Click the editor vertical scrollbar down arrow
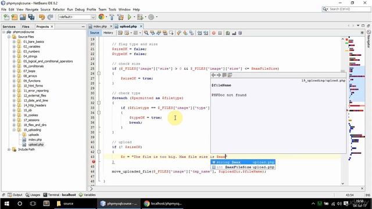 [x=342, y=183]
